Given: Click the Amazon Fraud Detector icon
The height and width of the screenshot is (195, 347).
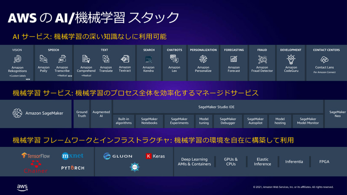Looking at the screenshot, I should tap(262, 59).
